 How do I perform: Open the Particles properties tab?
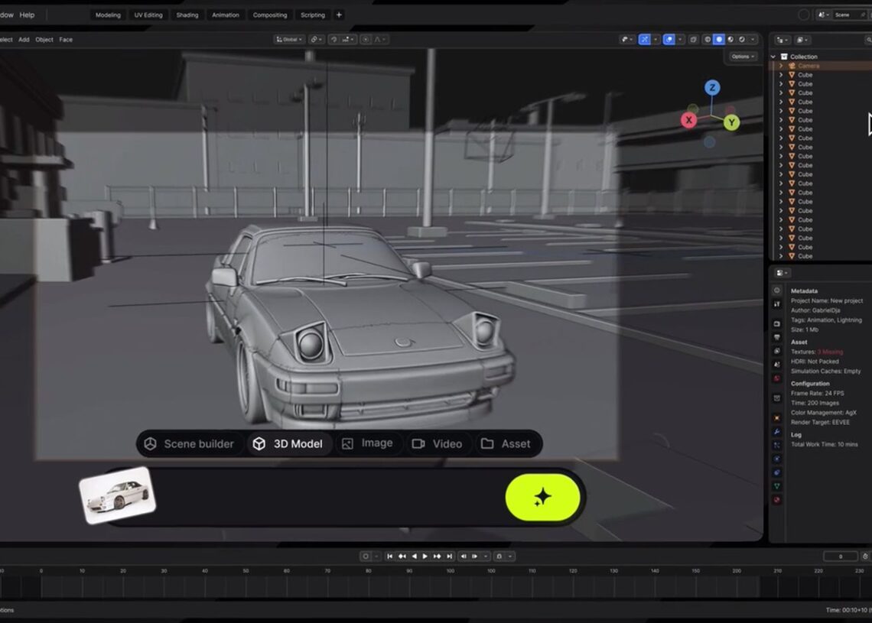coord(777,445)
